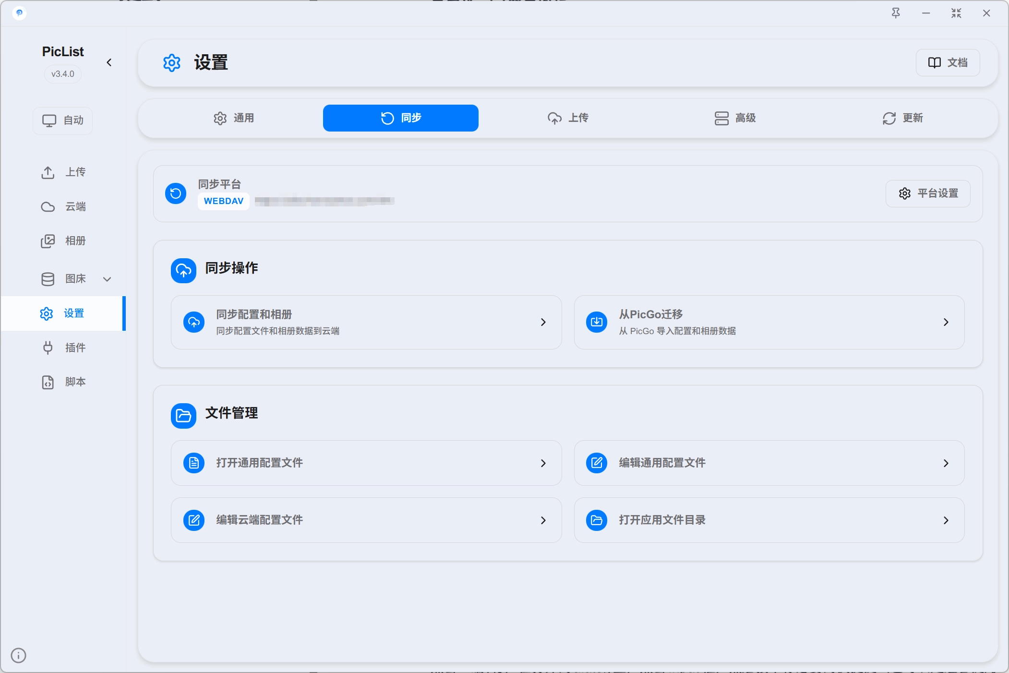Click document icon in 打开通用配置文件 card
1009x673 pixels.
(x=194, y=463)
